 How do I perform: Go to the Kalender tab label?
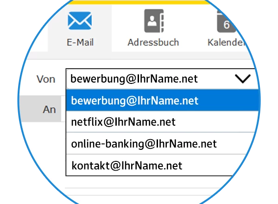[x=226, y=43]
